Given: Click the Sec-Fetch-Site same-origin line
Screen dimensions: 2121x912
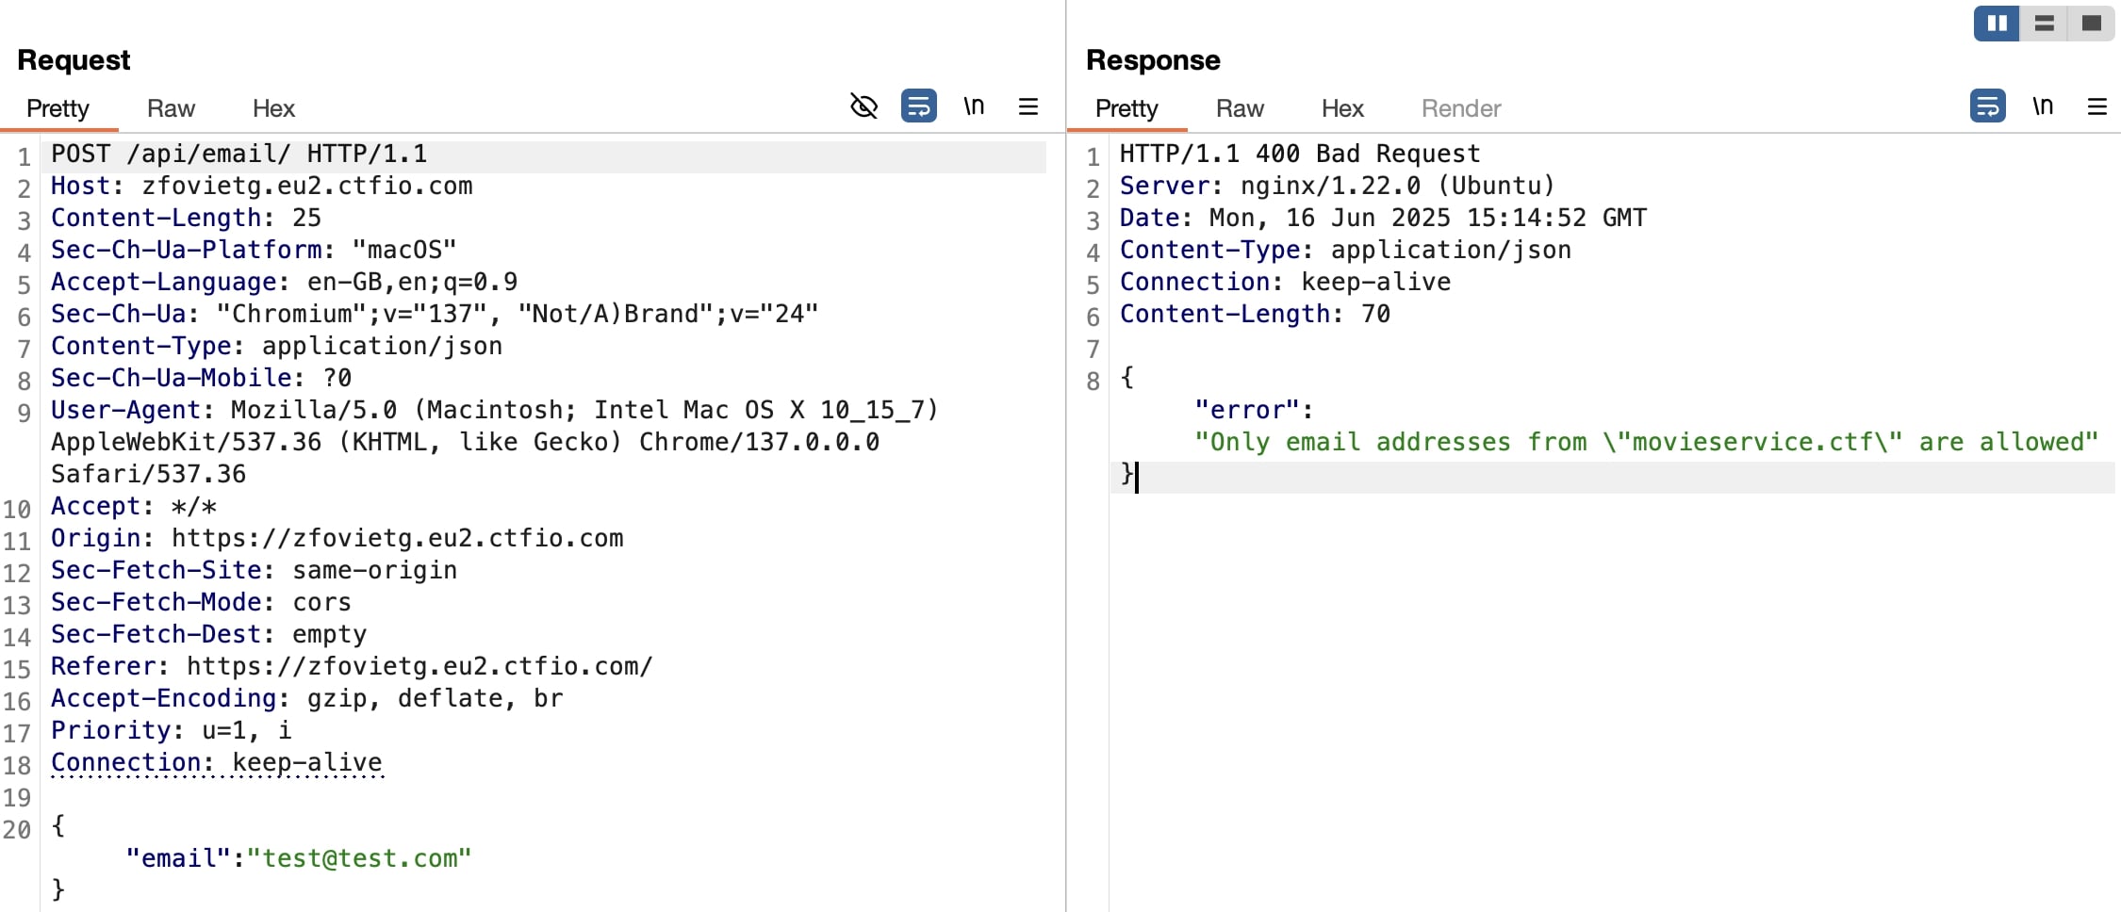Looking at the screenshot, I should tap(254, 570).
